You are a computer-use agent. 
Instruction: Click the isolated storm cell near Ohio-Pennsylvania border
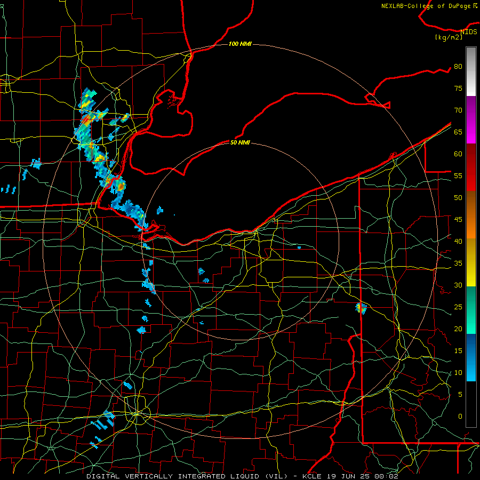(361, 308)
